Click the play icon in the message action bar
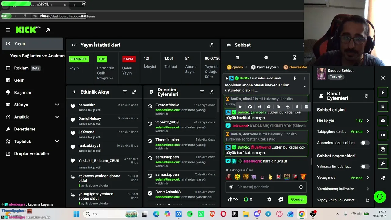The height and width of the screenshot is (220, 391). (240, 107)
